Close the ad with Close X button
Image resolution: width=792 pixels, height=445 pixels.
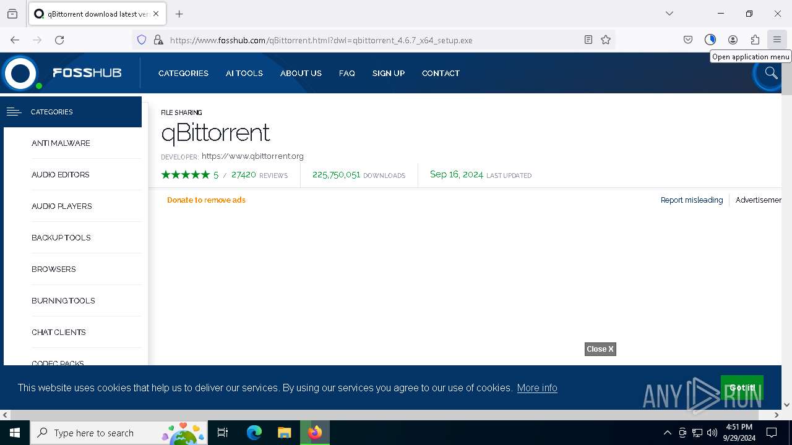point(600,349)
